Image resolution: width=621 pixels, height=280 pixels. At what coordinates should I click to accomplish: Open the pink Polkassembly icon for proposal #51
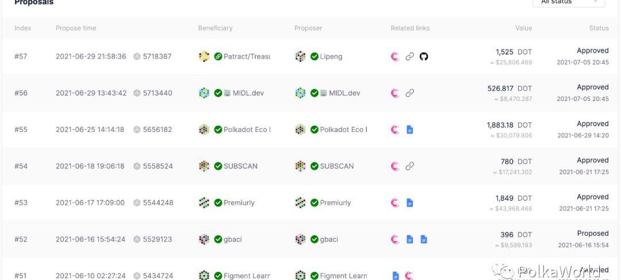(x=409, y=275)
